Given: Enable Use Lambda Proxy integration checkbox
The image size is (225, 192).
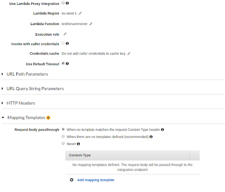Looking at the screenshot, I should coord(63,3).
